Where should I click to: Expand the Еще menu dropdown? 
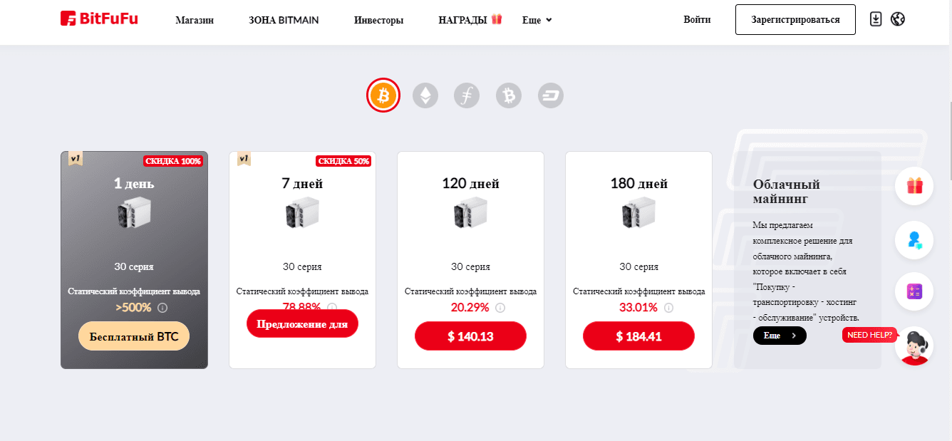pos(537,20)
